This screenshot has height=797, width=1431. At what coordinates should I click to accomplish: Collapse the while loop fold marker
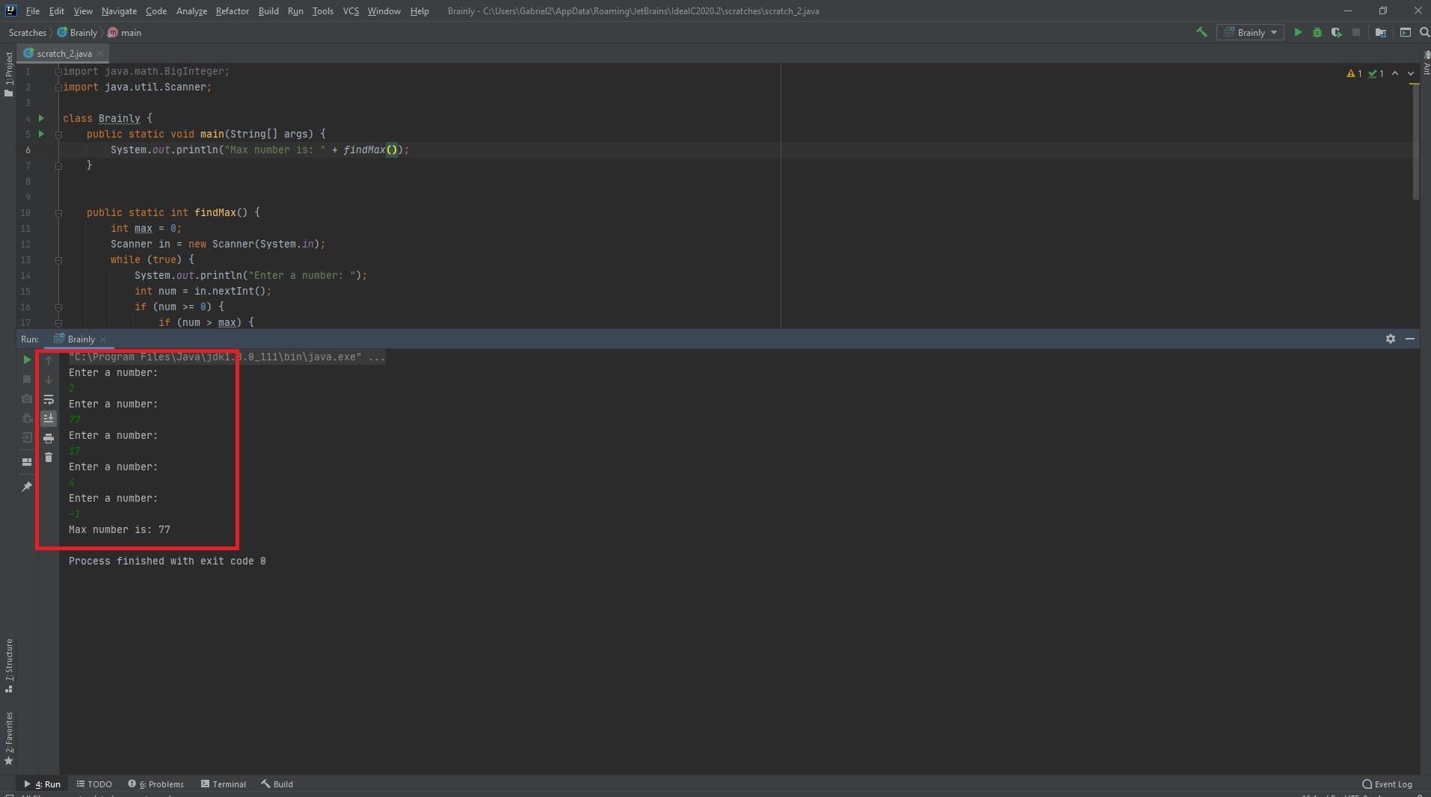(x=58, y=260)
